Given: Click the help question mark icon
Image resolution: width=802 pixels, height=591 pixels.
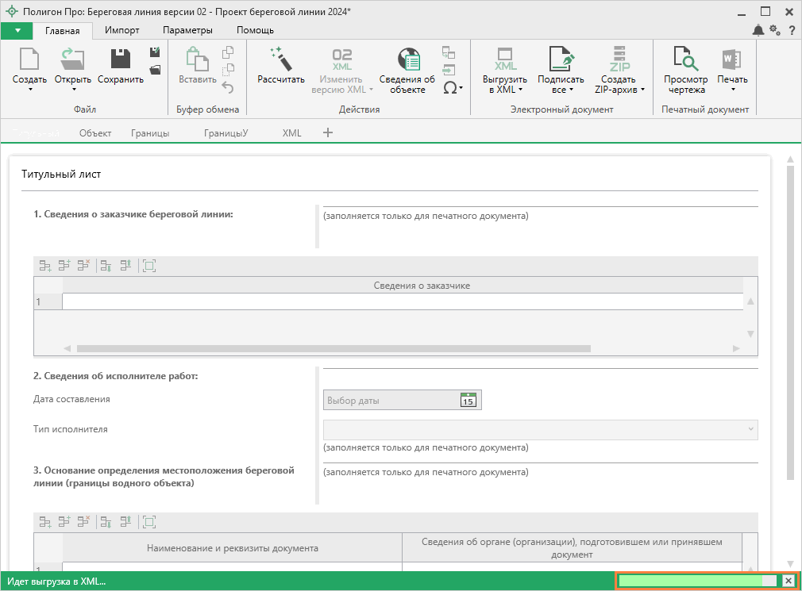Looking at the screenshot, I should coord(792,30).
